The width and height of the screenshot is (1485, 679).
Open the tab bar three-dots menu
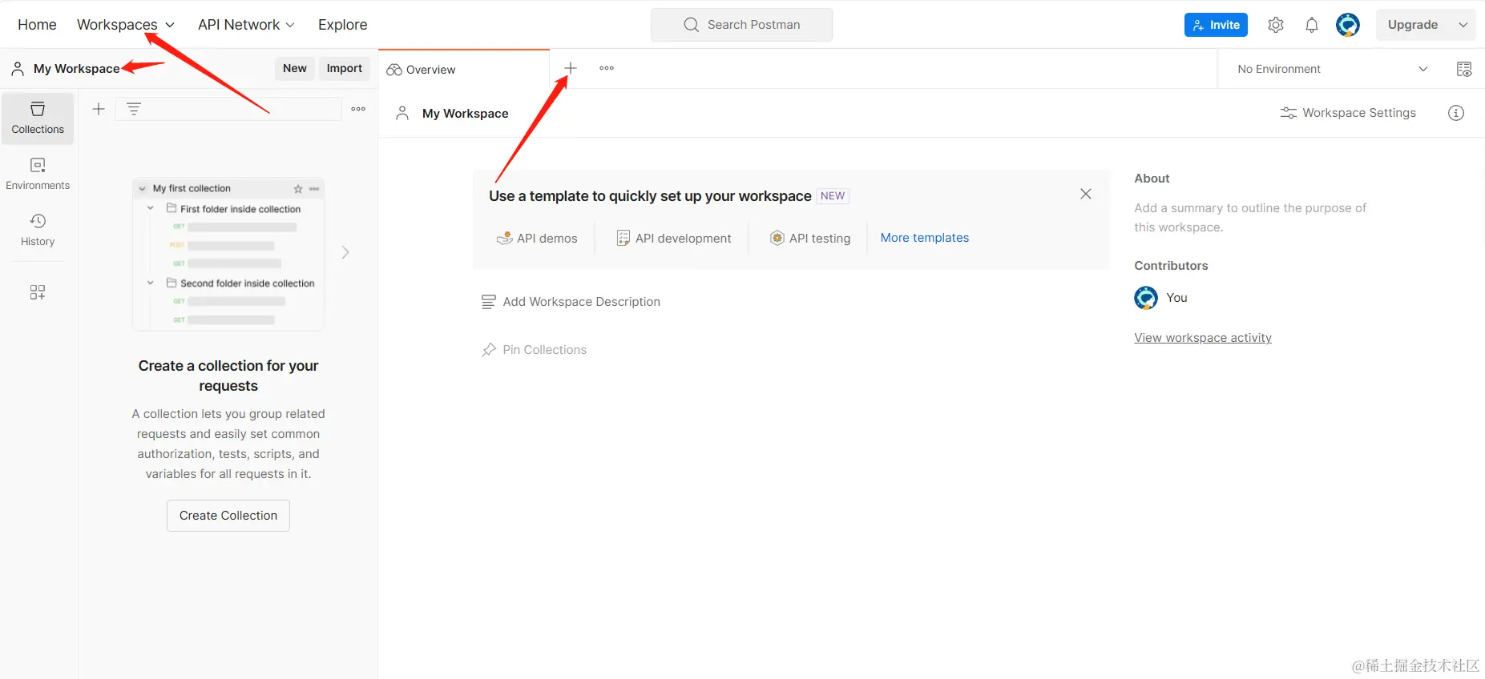607,69
